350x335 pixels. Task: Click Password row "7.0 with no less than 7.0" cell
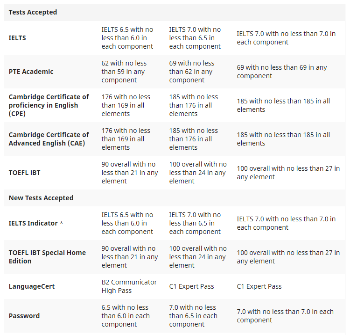pyautogui.click(x=285, y=316)
